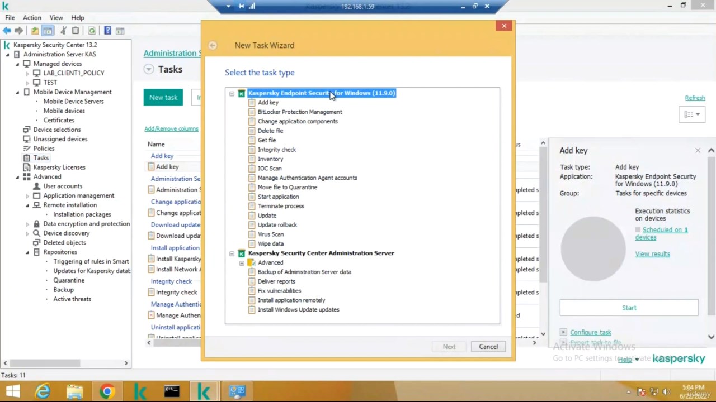This screenshot has width=716, height=402.
Task: Select the IOC Scan task type
Action: [x=270, y=169]
